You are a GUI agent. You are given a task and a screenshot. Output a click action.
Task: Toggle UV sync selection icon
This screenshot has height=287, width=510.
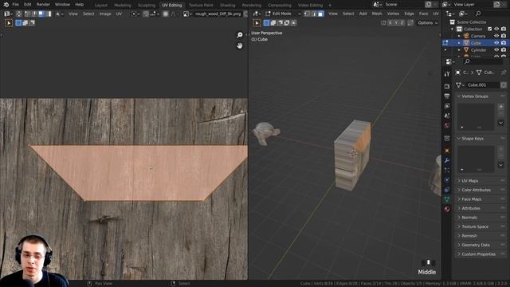coord(19,14)
